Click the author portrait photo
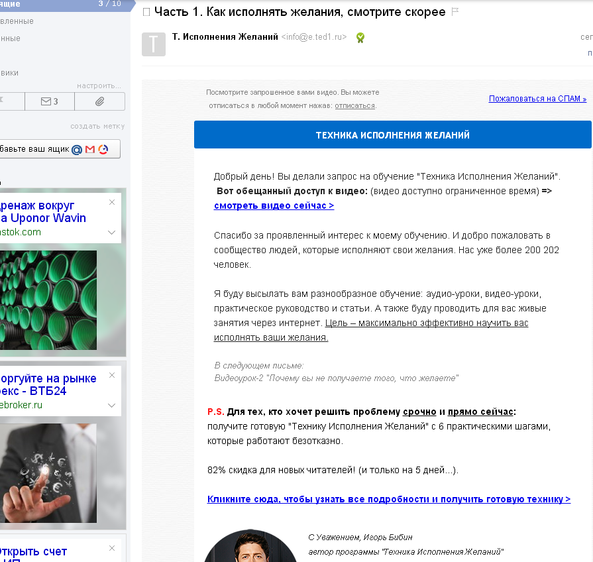 click(250, 545)
